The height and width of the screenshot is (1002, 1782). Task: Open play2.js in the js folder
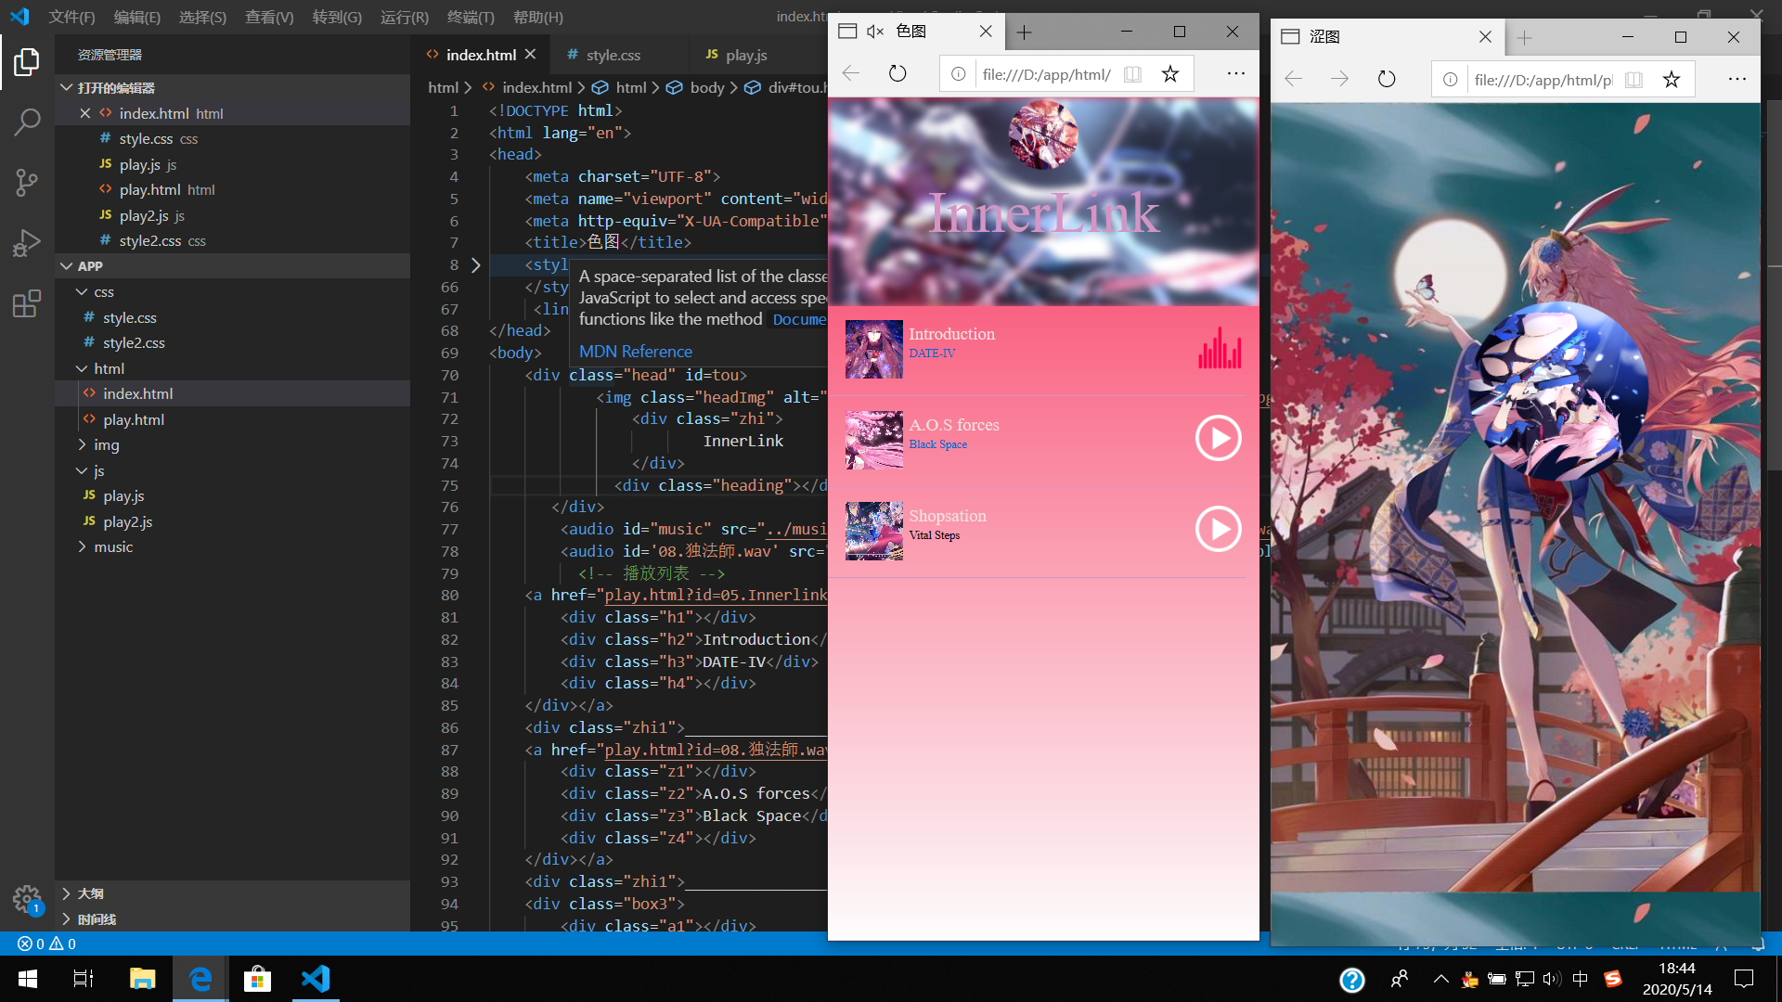point(128,521)
